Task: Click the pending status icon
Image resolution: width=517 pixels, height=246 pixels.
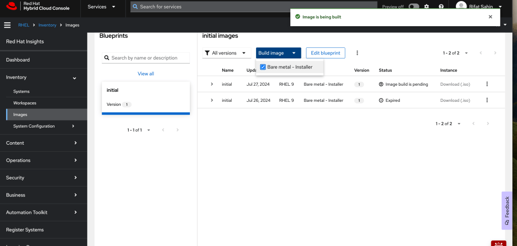Action: (x=381, y=84)
